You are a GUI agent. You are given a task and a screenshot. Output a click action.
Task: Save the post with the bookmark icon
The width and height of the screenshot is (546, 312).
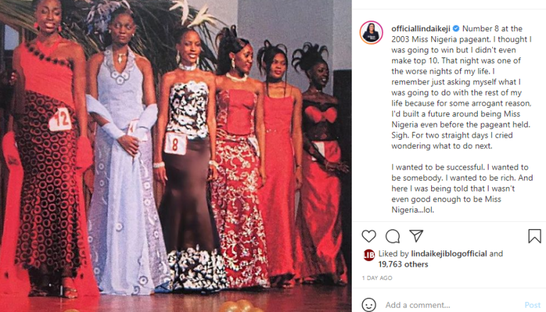click(535, 236)
